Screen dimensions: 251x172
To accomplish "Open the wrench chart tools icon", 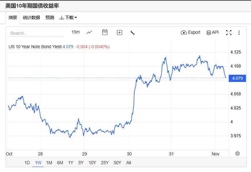I will (x=132, y=33).
